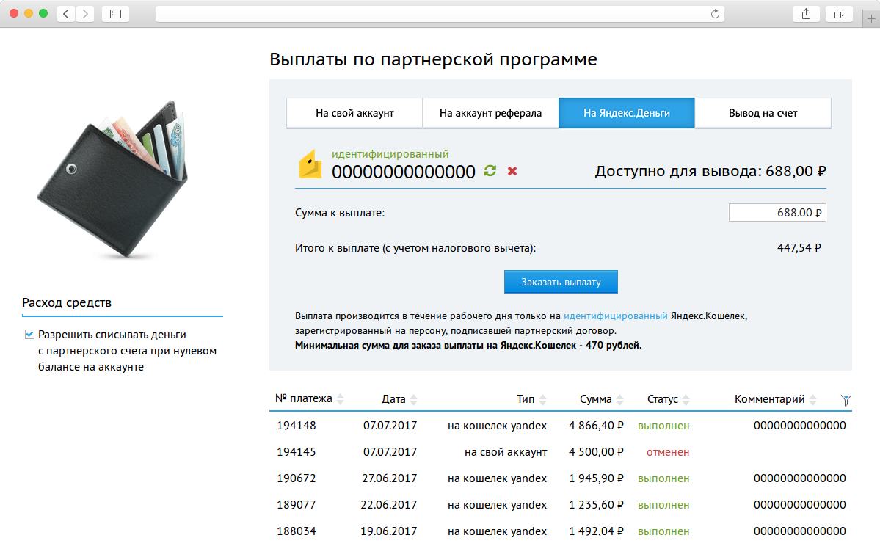880x546 pixels.
Task: Refresh the Yandex wallet with green arrows icon
Action: [x=490, y=170]
